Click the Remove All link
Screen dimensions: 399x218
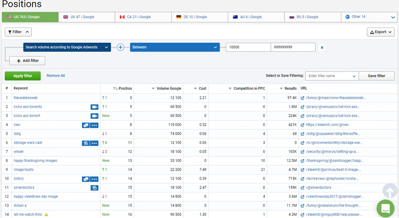pos(56,75)
